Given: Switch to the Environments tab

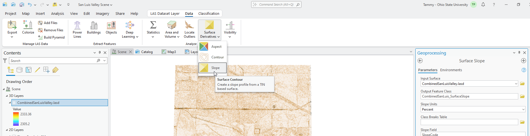Looking at the screenshot, I should 451,70.
